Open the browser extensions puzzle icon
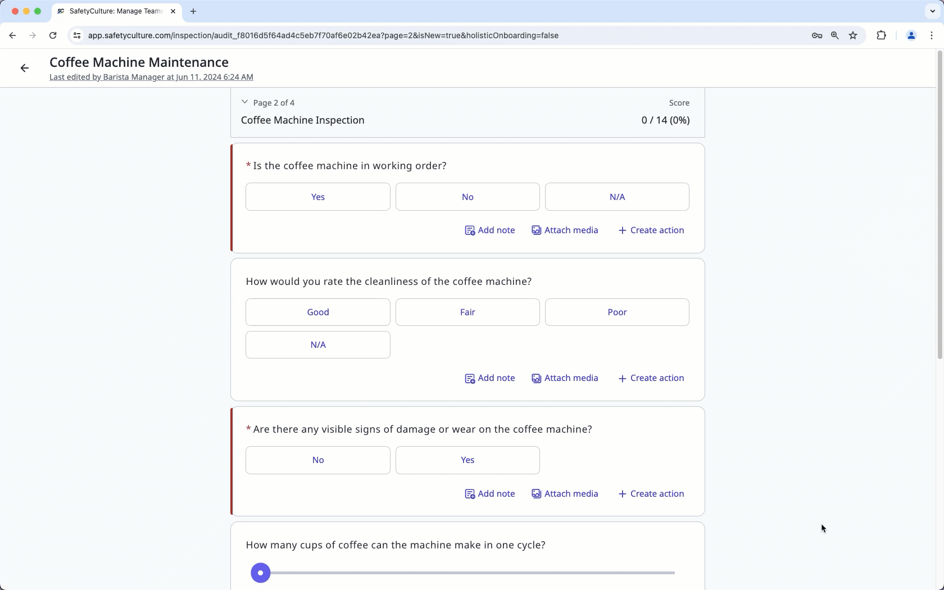The width and height of the screenshot is (944, 590). pyautogui.click(x=881, y=35)
